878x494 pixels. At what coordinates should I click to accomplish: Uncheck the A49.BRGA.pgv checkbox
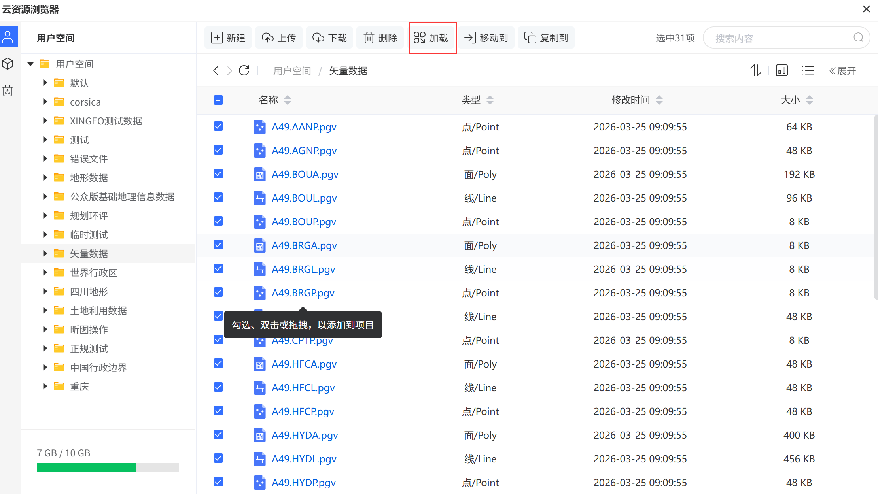[218, 245]
